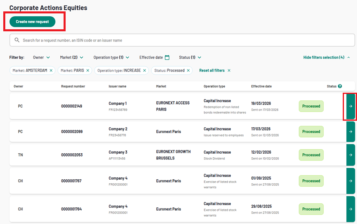Open request 0000002149 with arrow icon

[350, 106]
